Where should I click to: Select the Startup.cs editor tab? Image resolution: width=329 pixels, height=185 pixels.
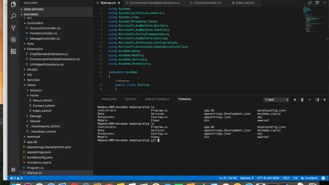(x=108, y=3)
